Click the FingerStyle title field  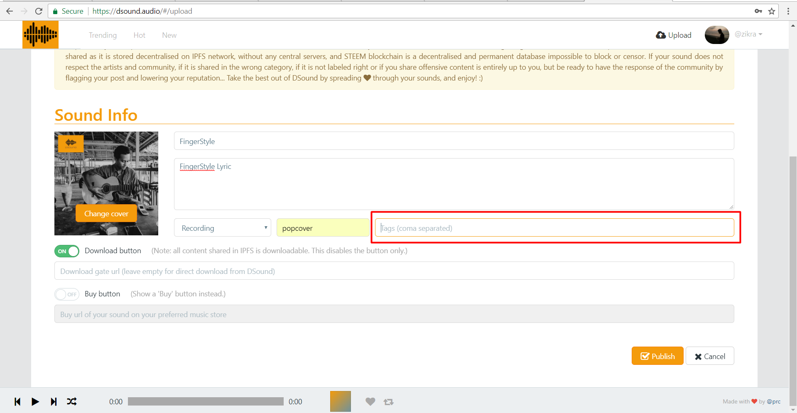tap(454, 141)
